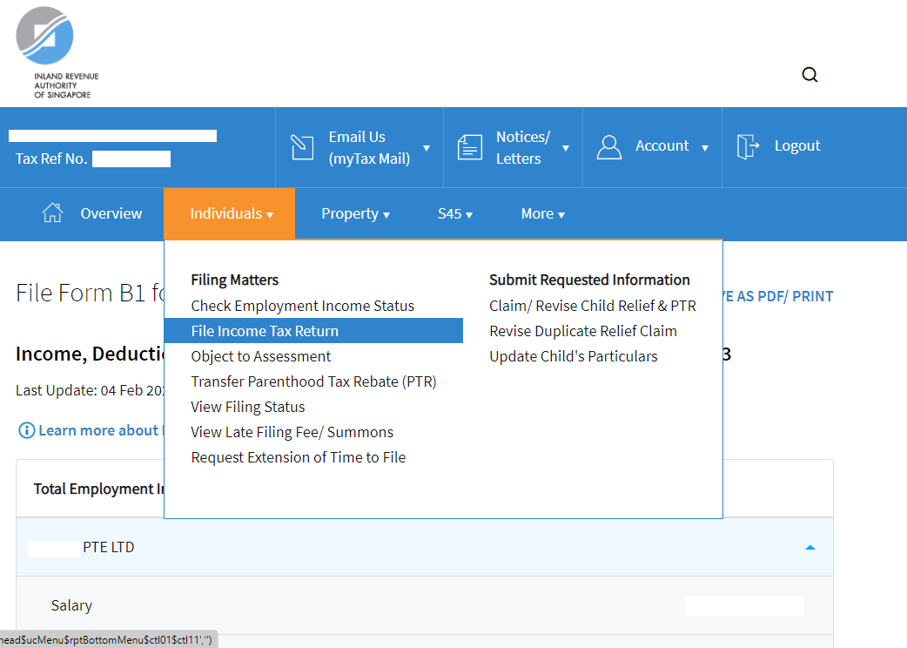Open View Filing Status
The width and height of the screenshot is (907, 648).
pos(247,408)
